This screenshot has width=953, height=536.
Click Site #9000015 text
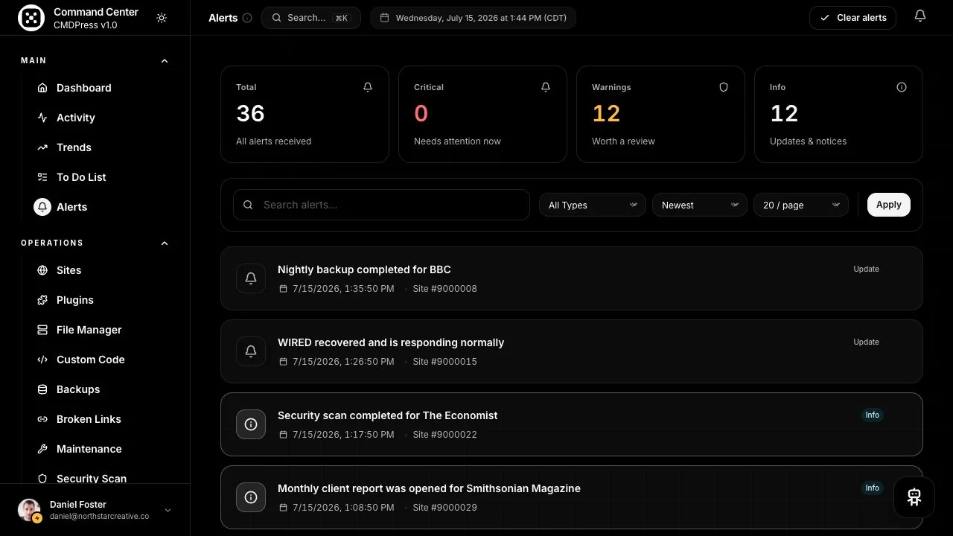[444, 362]
